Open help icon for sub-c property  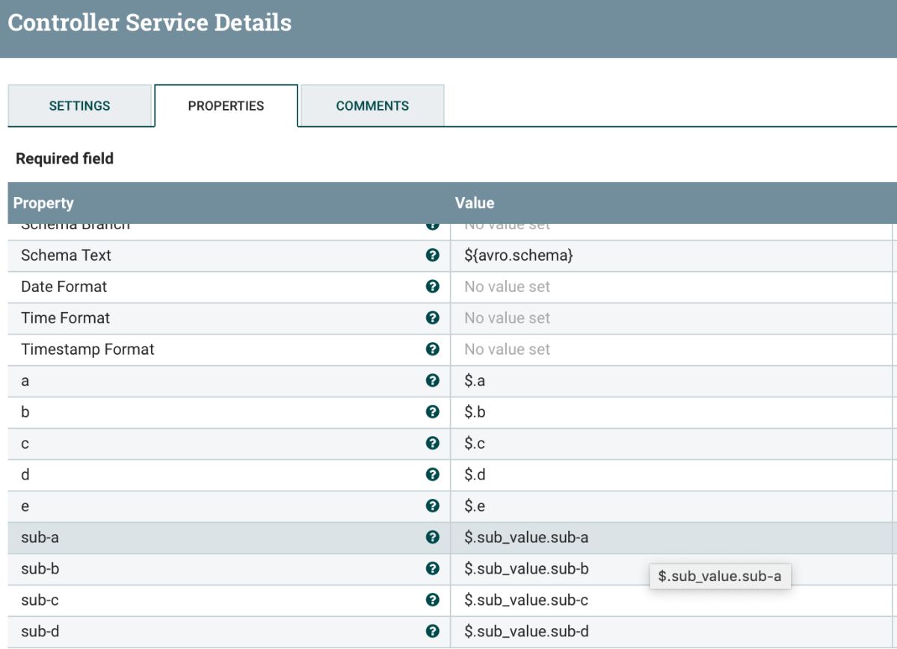(432, 600)
